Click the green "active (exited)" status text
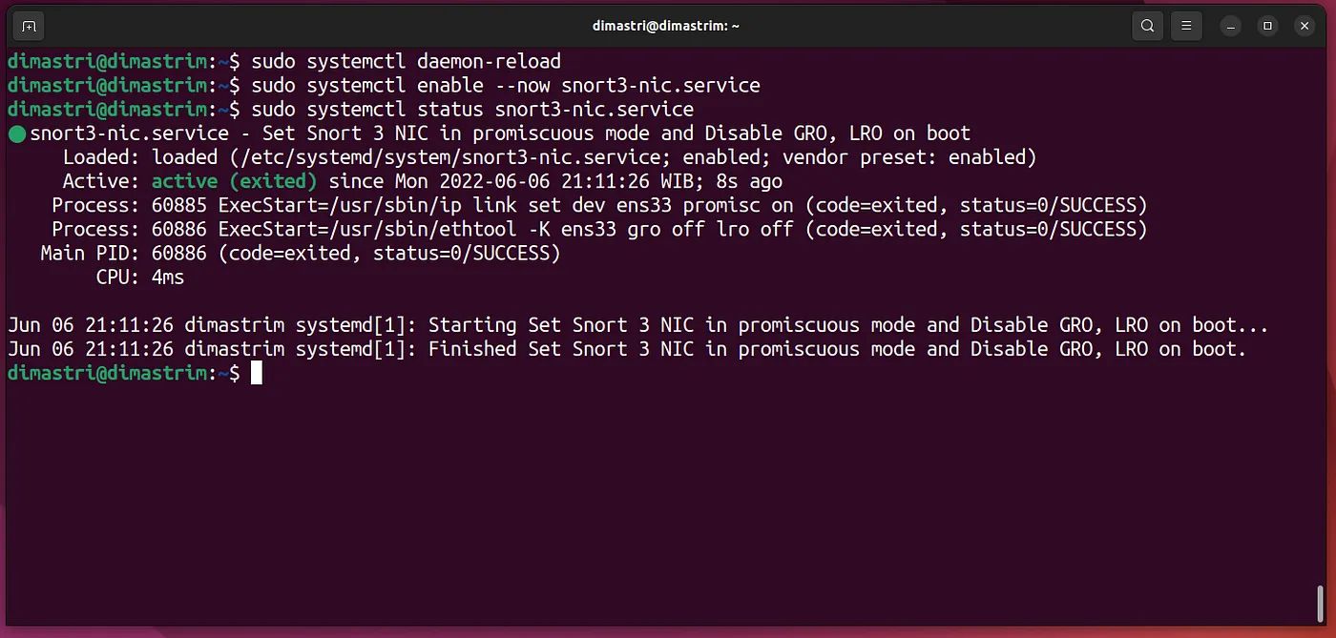1336x638 pixels. pyautogui.click(x=234, y=181)
